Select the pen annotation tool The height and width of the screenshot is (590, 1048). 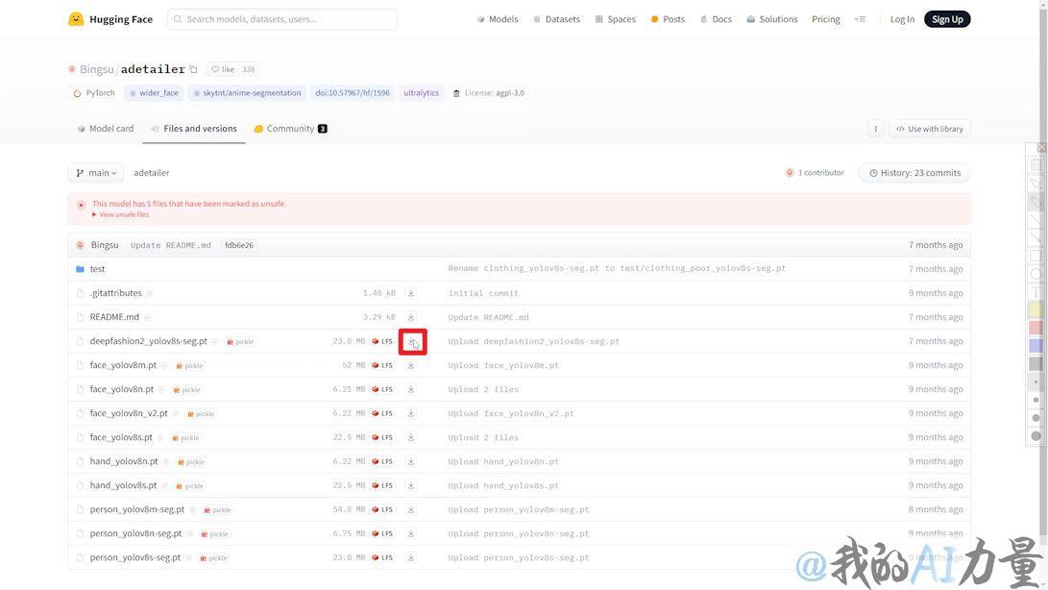pyautogui.click(x=1036, y=202)
